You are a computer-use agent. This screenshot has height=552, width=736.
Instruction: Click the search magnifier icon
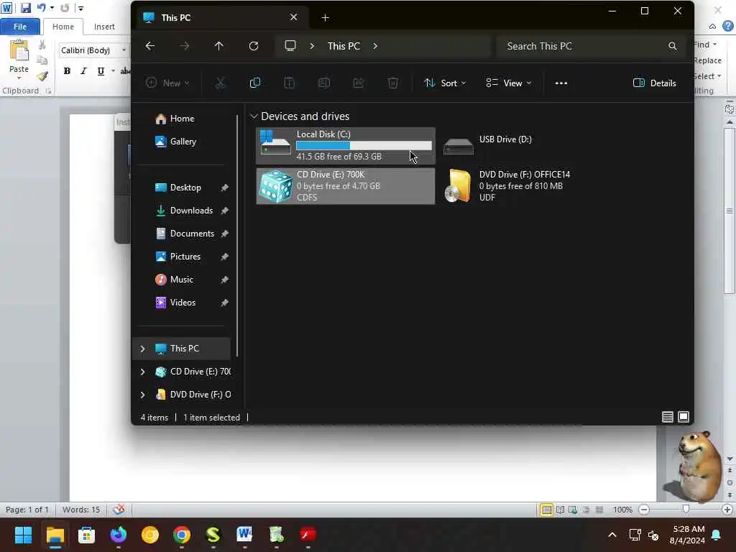pos(672,46)
